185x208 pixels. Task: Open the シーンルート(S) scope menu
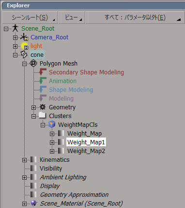[30, 17]
